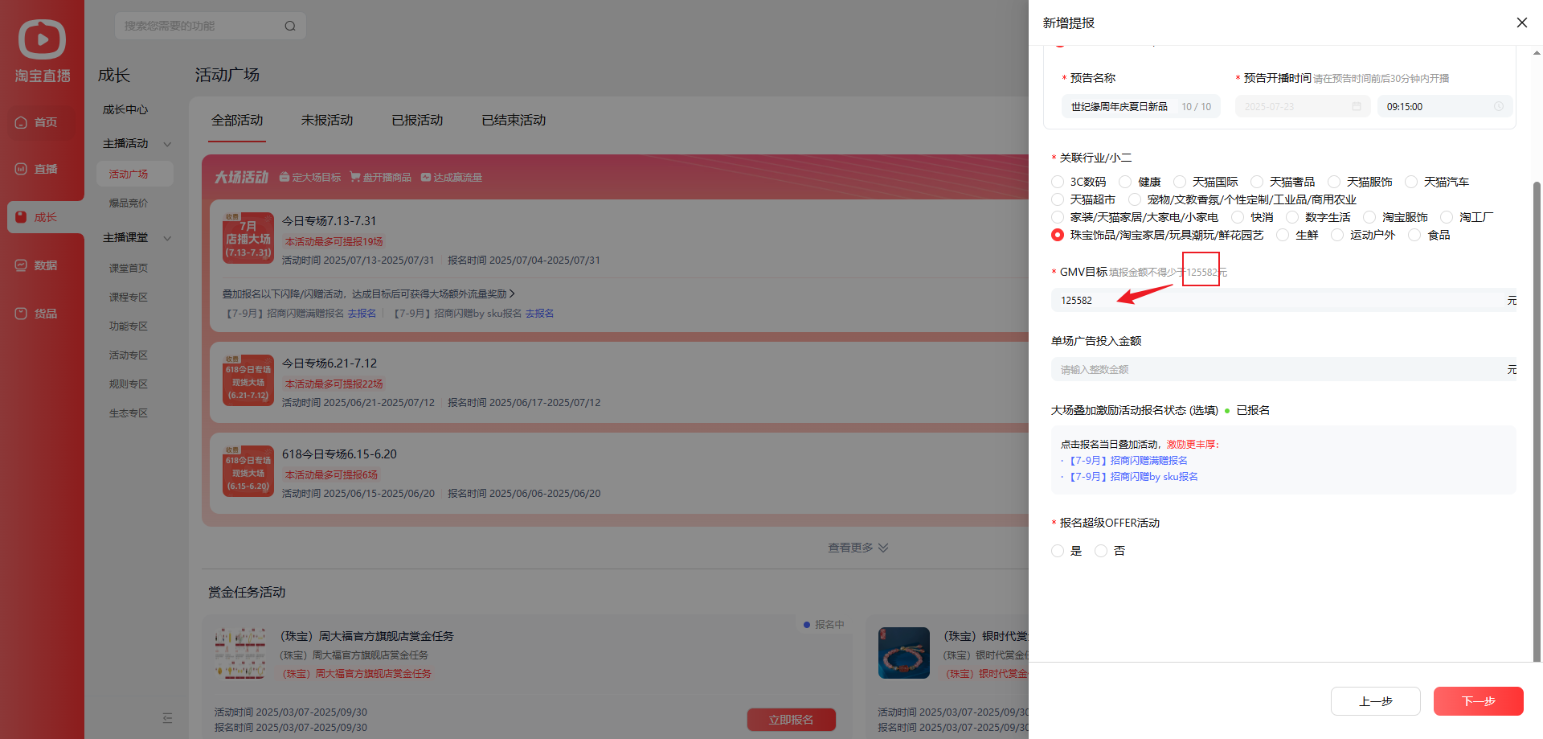Image resolution: width=1543 pixels, height=739 pixels.
Task: Select the 天猫超市 radio option
Action: [x=1058, y=199]
